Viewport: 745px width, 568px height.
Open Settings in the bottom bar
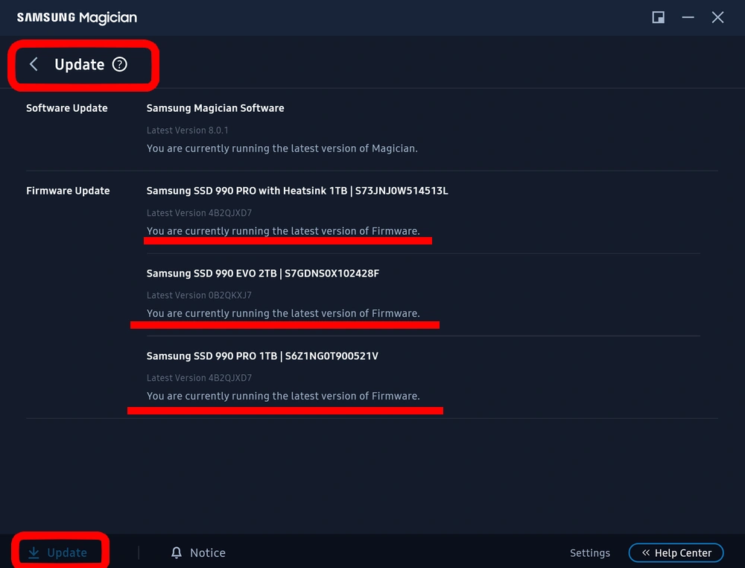(589, 553)
